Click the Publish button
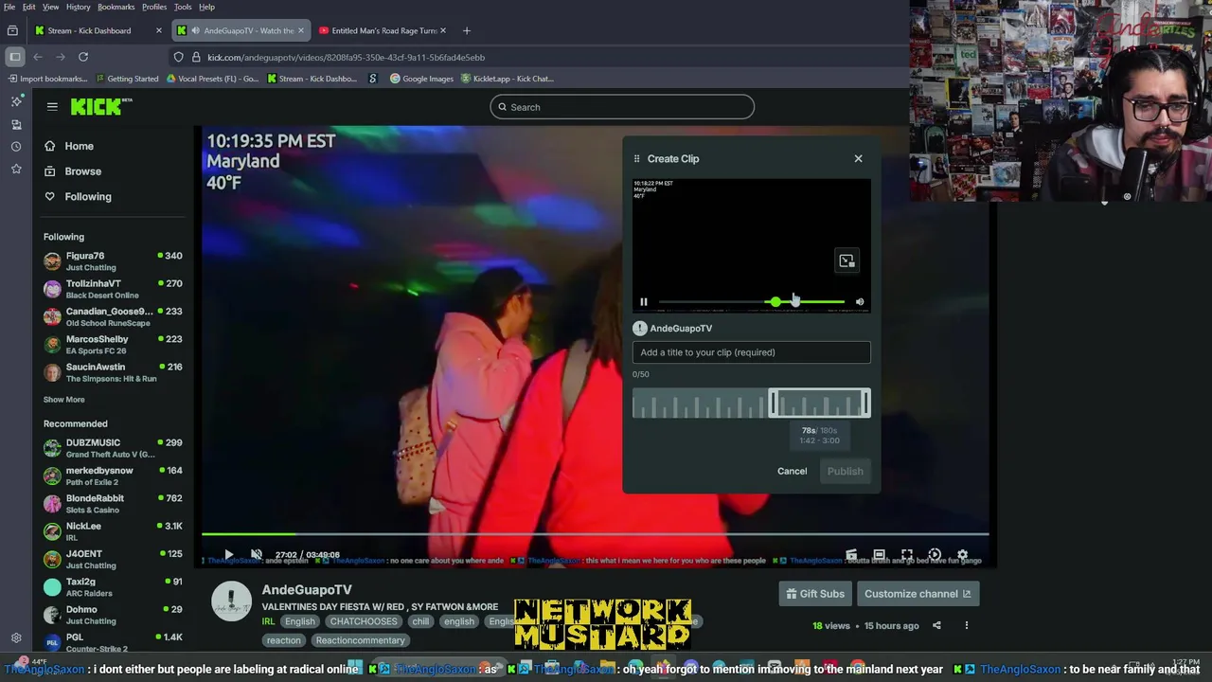 pos(845,471)
